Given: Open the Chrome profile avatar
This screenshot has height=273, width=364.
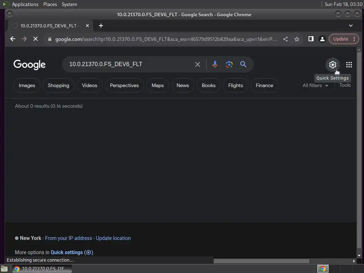Looking at the screenshot, I should pyautogui.click(x=322, y=39).
